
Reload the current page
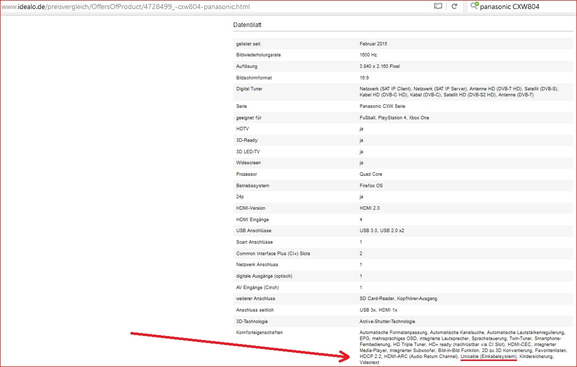[454, 6]
